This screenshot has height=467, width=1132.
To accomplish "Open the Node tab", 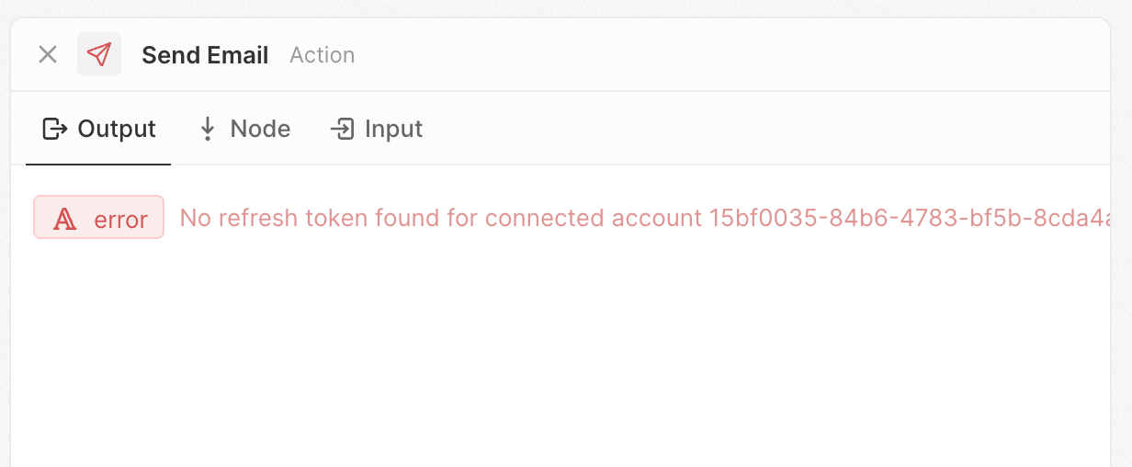I will click(x=244, y=129).
